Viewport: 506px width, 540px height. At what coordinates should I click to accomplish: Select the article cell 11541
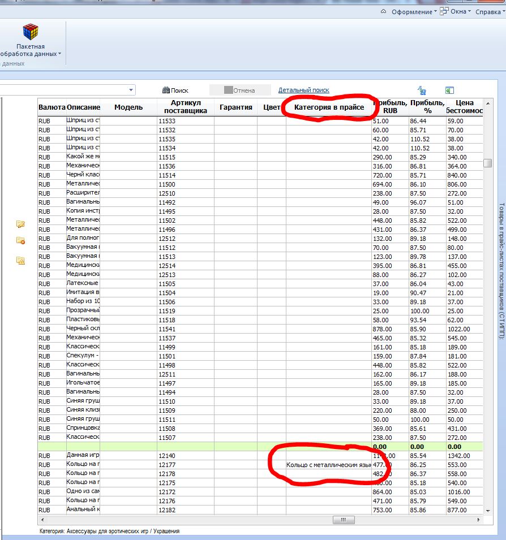(186, 329)
